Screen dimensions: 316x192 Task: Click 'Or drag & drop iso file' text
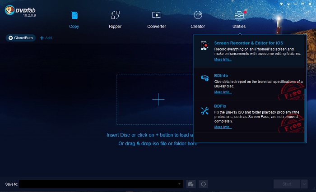[158, 143]
